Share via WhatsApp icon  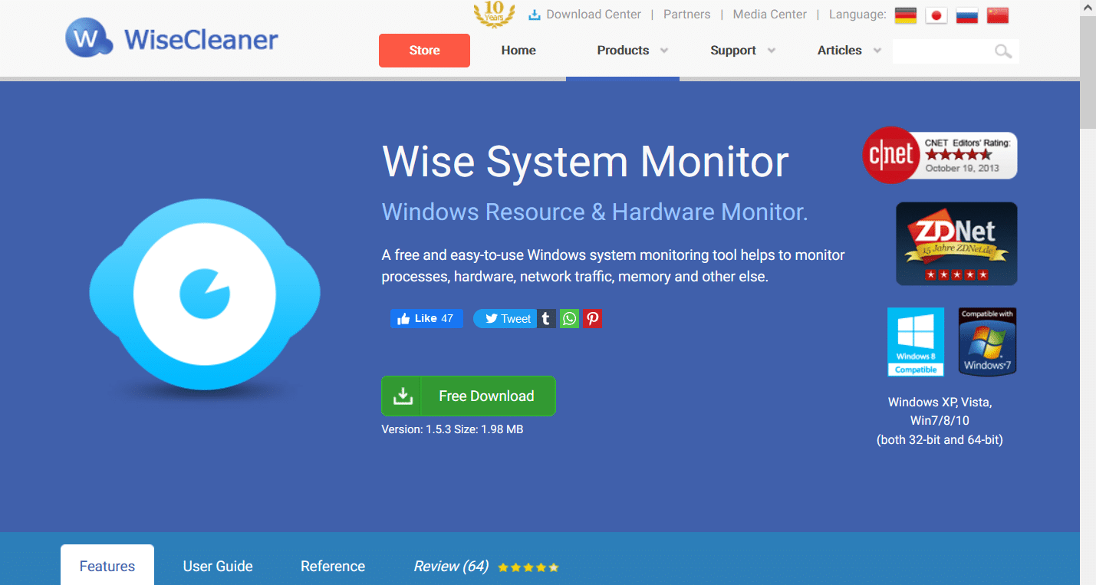point(569,319)
